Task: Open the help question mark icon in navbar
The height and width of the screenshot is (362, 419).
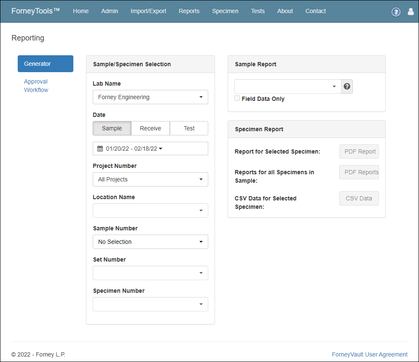Action: point(396,12)
